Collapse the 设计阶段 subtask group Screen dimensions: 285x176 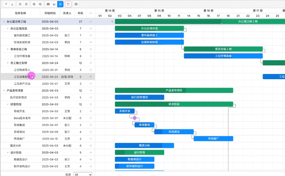coord(8,153)
